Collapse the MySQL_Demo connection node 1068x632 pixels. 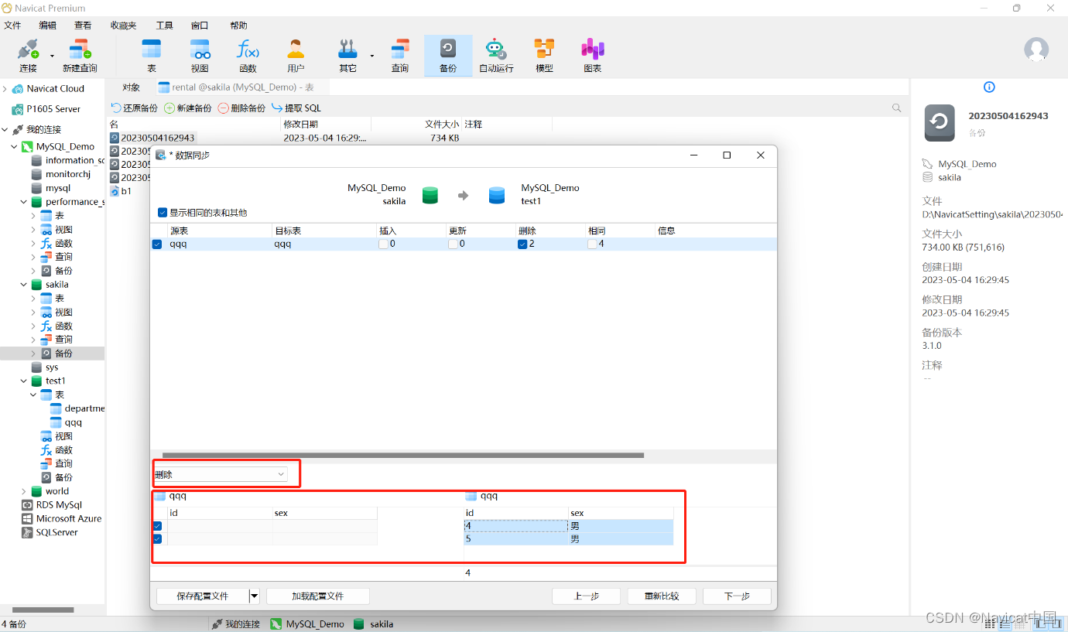tap(14, 146)
